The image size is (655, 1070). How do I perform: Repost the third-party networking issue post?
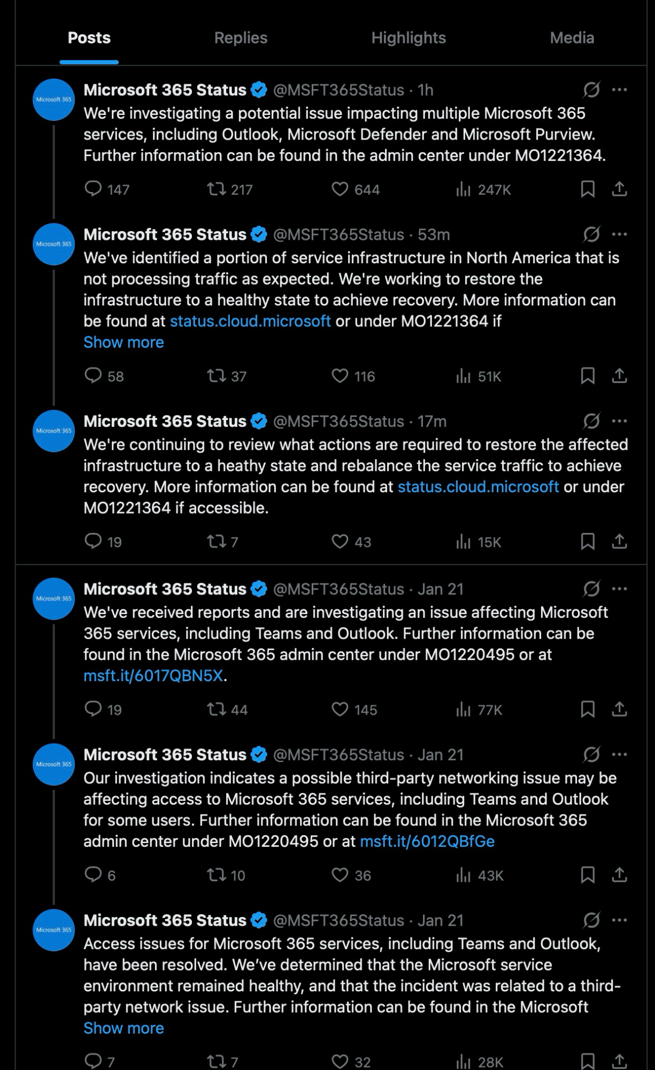[x=217, y=875]
